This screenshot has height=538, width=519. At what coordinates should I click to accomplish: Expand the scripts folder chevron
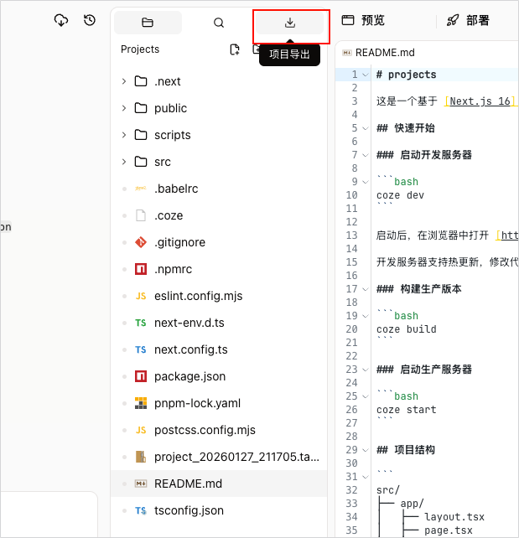click(x=124, y=135)
